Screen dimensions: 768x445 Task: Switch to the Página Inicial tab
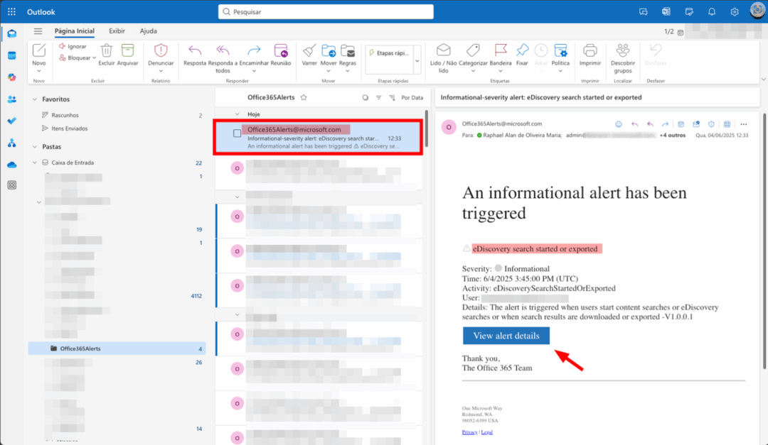coord(75,31)
